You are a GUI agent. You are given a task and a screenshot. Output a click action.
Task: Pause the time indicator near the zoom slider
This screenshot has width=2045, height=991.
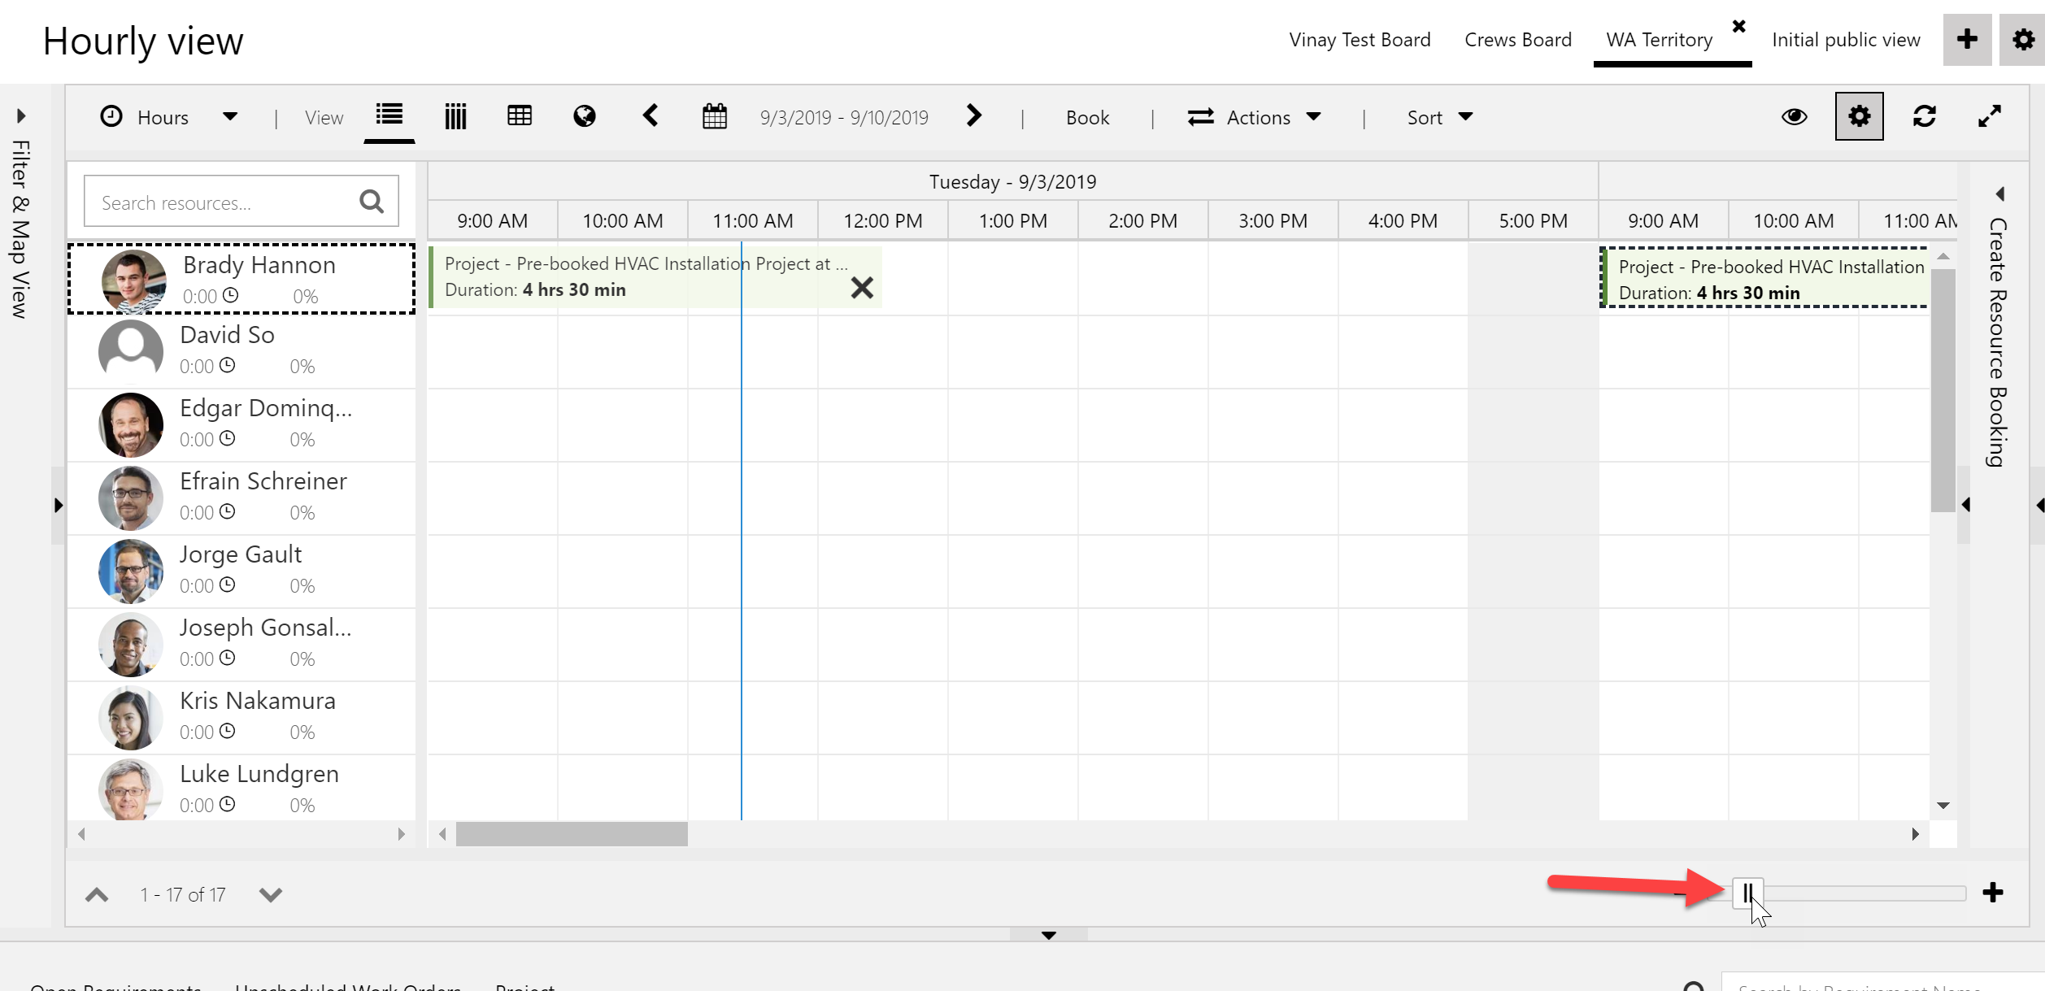(1747, 892)
